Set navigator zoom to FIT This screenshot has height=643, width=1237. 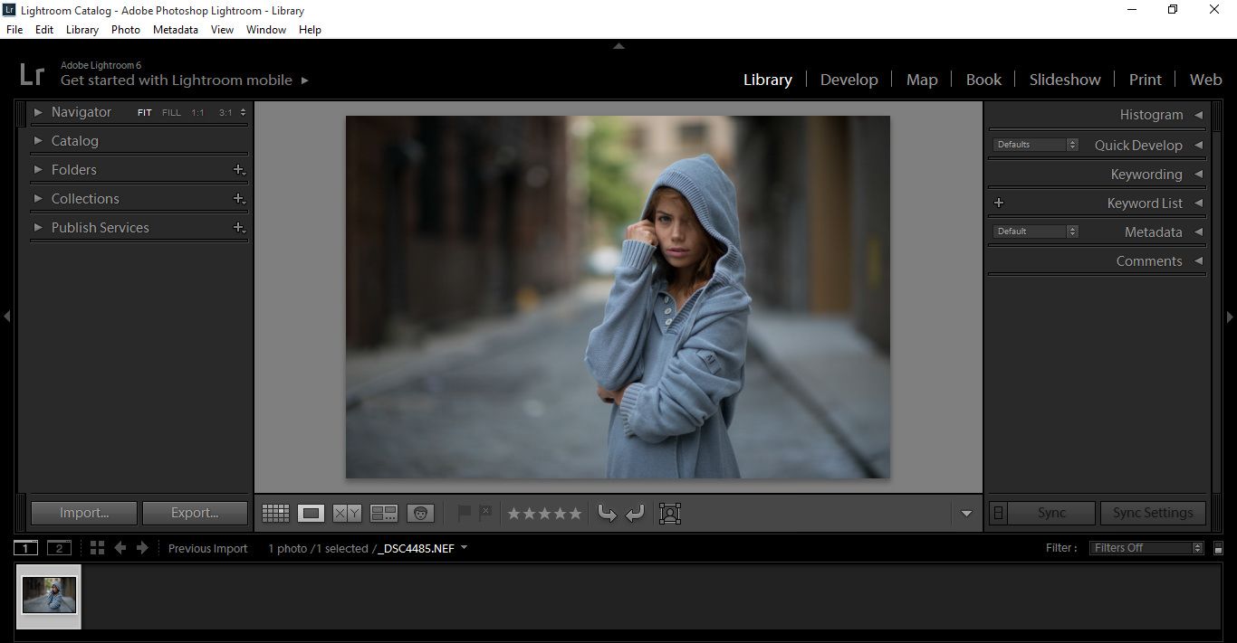tap(144, 113)
